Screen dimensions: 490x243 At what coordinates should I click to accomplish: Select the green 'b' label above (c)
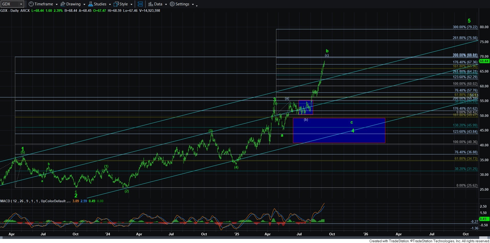[327, 51]
